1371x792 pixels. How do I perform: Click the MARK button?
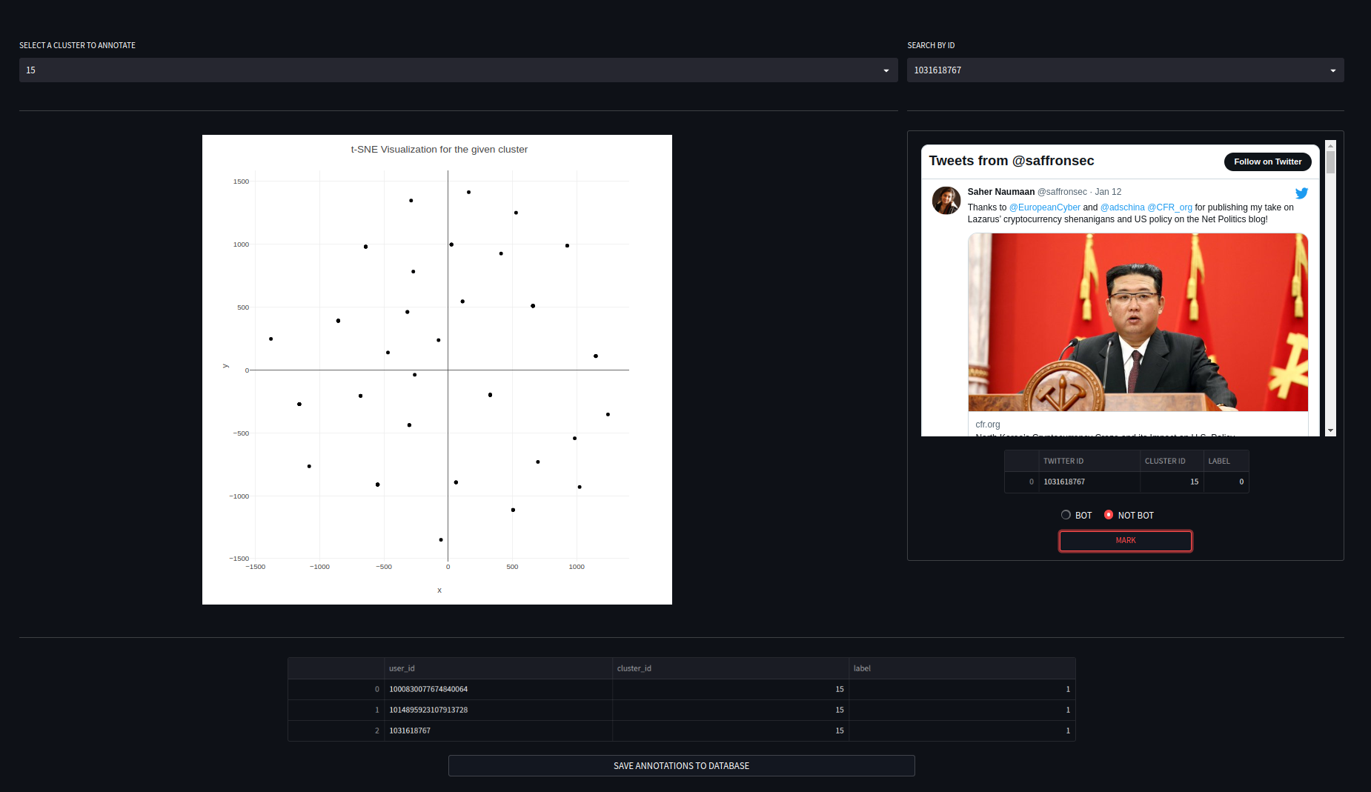[1125, 541]
